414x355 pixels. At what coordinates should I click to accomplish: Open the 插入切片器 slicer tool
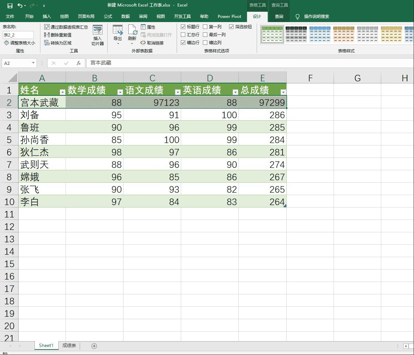tap(98, 35)
